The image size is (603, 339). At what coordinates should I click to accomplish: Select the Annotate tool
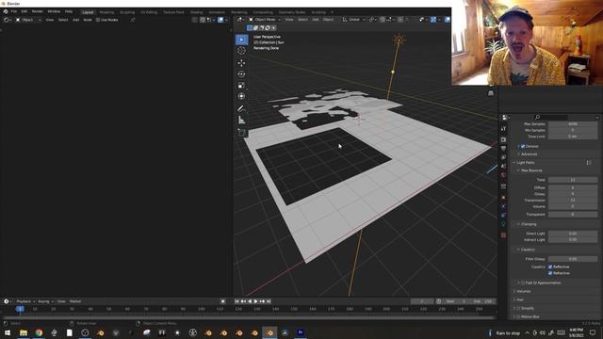pos(241,109)
